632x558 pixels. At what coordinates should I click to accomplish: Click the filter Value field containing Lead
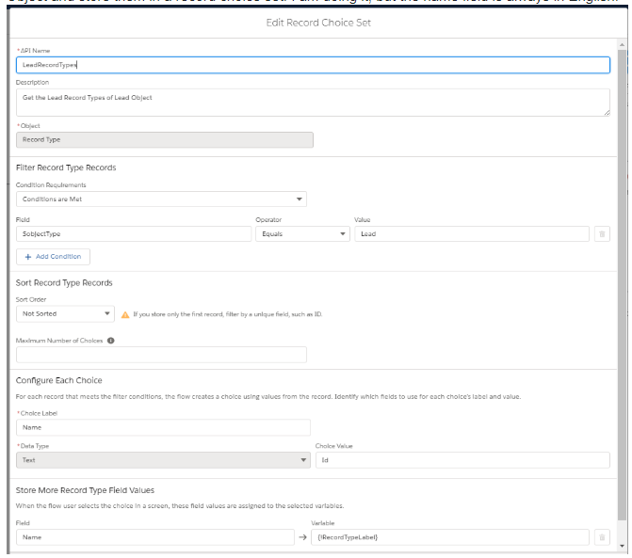[x=471, y=234]
